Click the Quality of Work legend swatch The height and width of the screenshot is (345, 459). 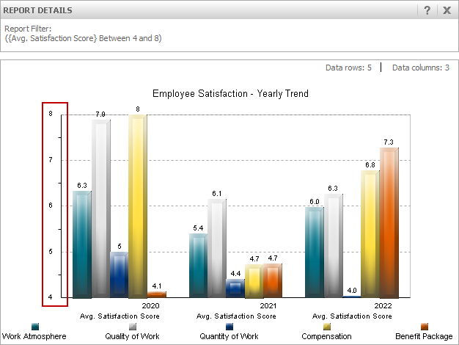click(x=133, y=327)
